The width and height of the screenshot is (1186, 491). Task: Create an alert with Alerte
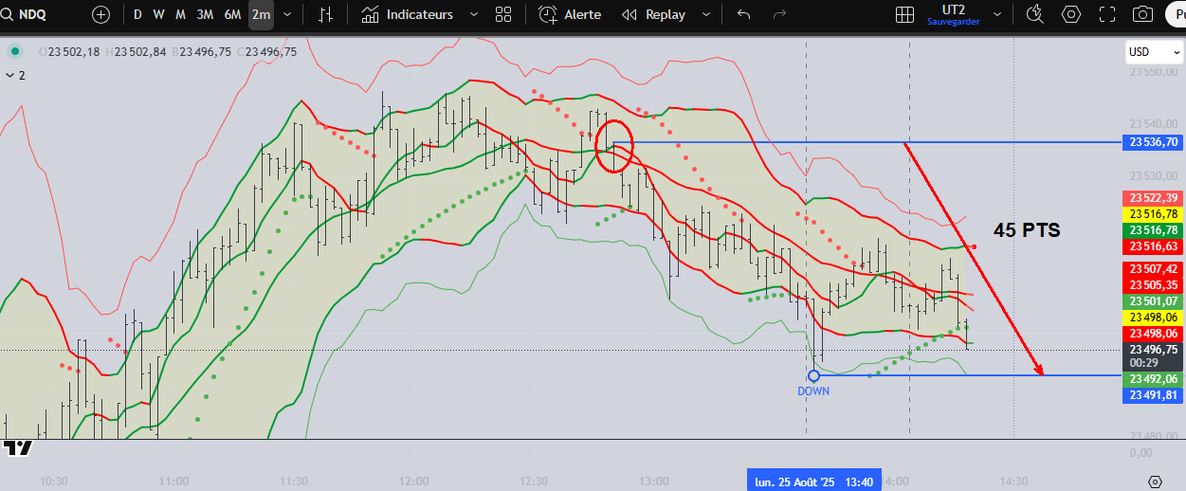click(570, 14)
